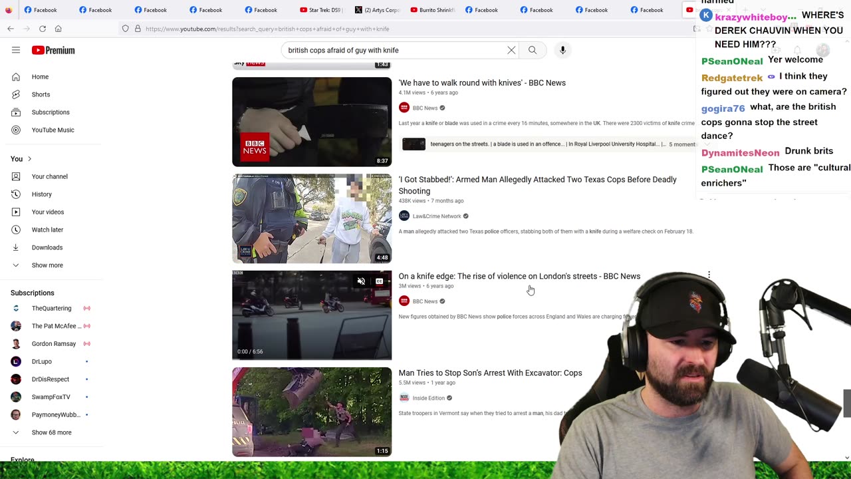Activate voice search microphone
Image resolution: width=851 pixels, height=479 pixels.
tap(562, 50)
